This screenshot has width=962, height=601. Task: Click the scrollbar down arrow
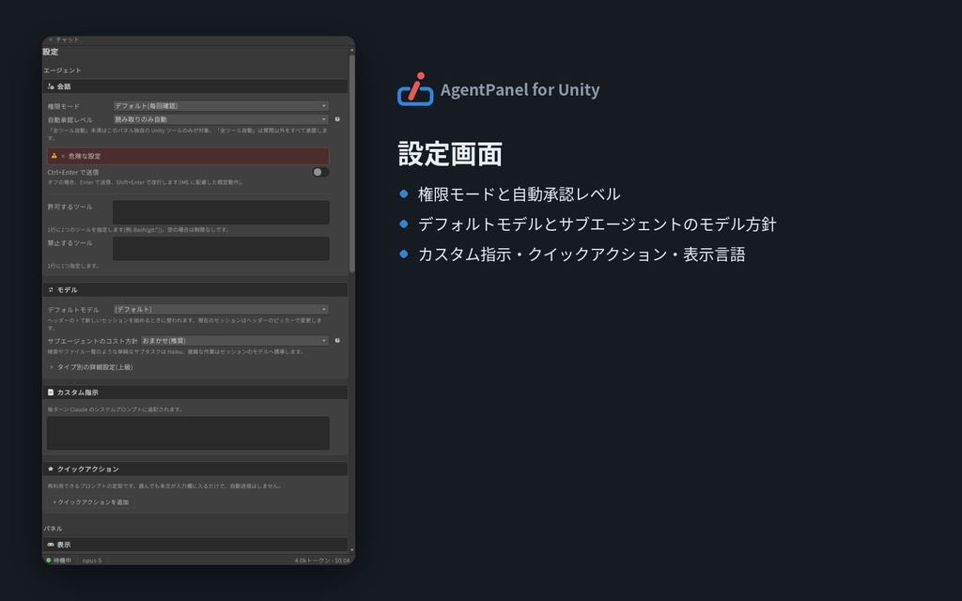pos(352,550)
